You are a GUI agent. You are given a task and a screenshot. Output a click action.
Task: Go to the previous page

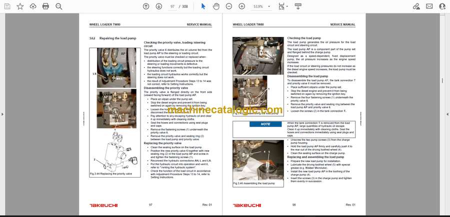[x=146, y=6]
